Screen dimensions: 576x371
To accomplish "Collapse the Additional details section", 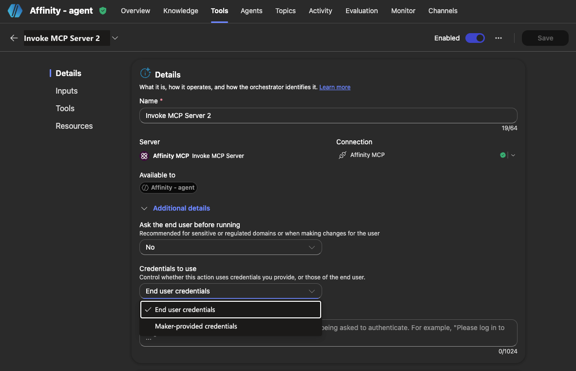I will [144, 208].
